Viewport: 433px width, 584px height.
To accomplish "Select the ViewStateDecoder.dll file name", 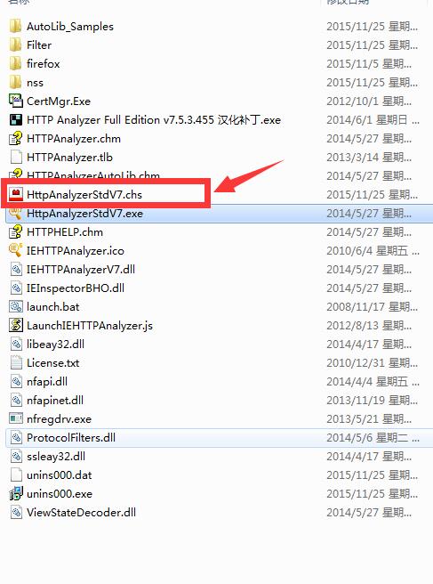I will [x=81, y=513].
